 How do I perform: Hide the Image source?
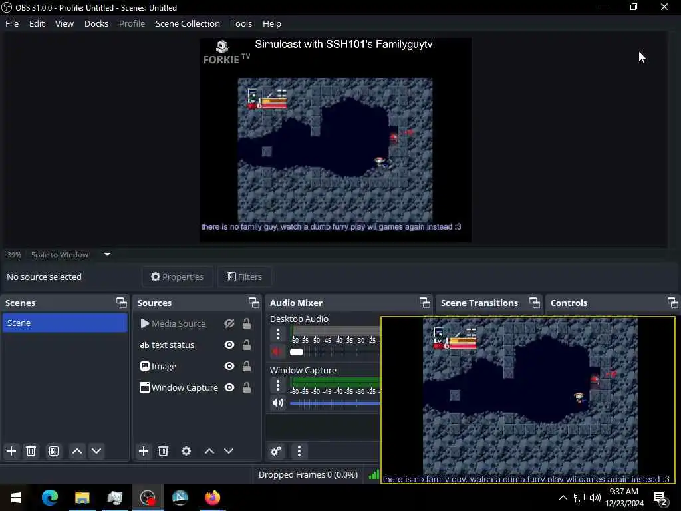pyautogui.click(x=229, y=366)
